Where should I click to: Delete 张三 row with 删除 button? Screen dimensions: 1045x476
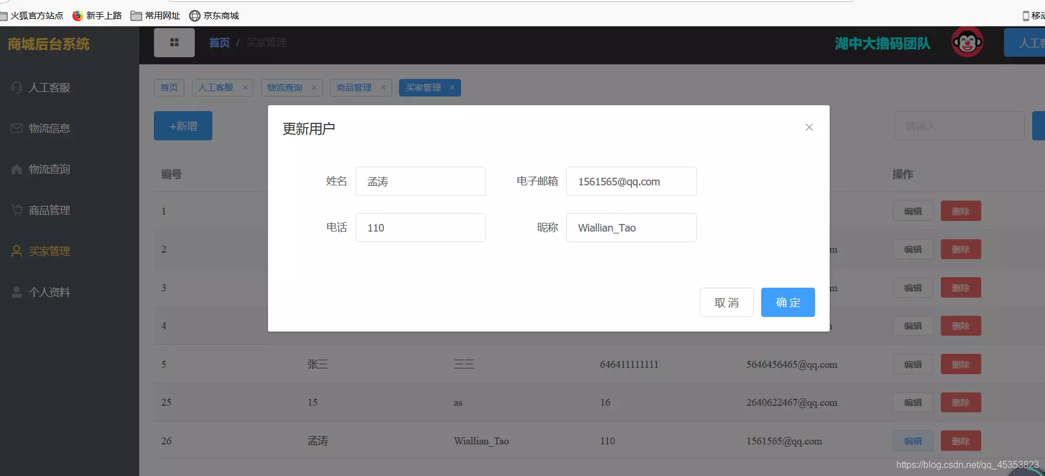pyautogui.click(x=961, y=364)
